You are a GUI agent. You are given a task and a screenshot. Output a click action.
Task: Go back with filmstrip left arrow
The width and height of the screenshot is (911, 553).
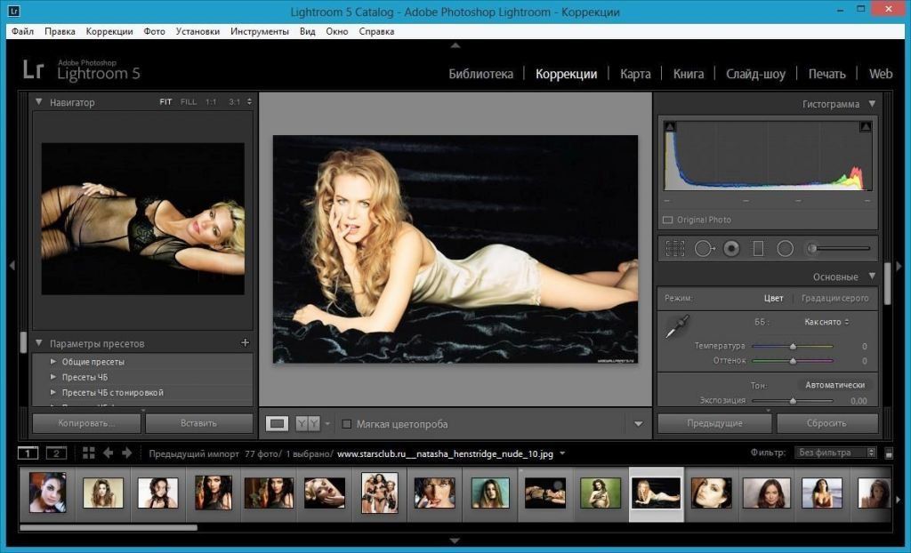pos(108,453)
